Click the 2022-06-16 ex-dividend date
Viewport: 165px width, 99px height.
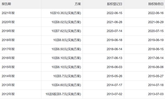click(156, 13)
